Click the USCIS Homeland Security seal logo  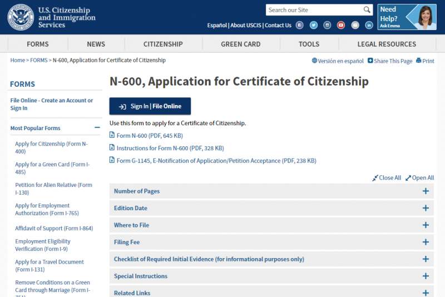21,17
